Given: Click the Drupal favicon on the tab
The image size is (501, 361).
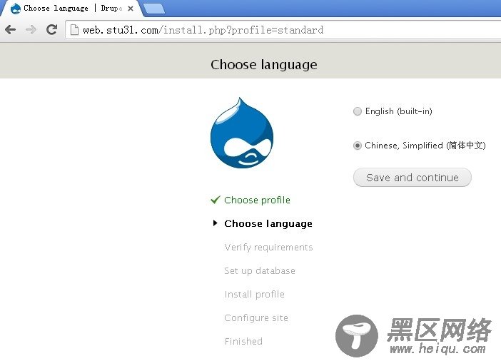Looking at the screenshot, I should 15,9.
